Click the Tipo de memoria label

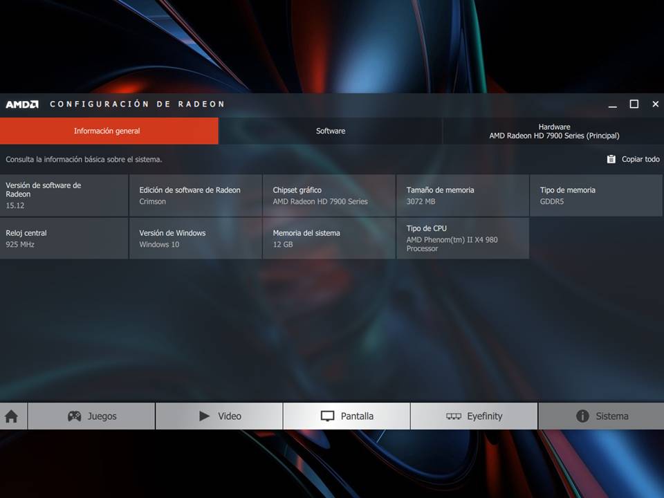[567, 190]
